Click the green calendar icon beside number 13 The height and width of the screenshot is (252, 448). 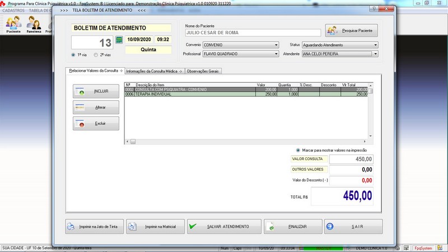point(119,40)
